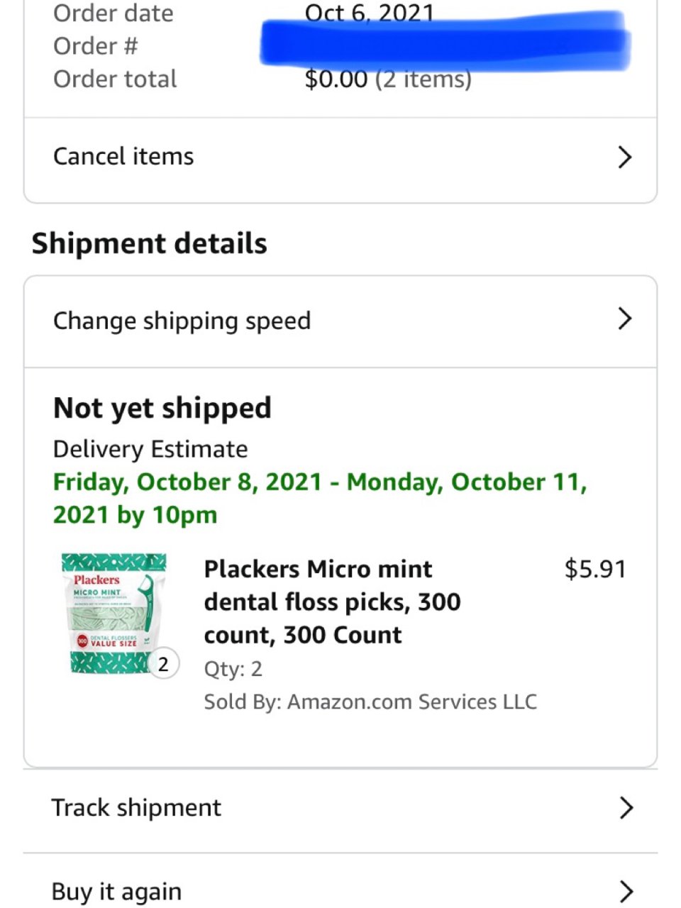Open Track shipment chevron arrow
This screenshot has width=681, height=908.
point(626,807)
